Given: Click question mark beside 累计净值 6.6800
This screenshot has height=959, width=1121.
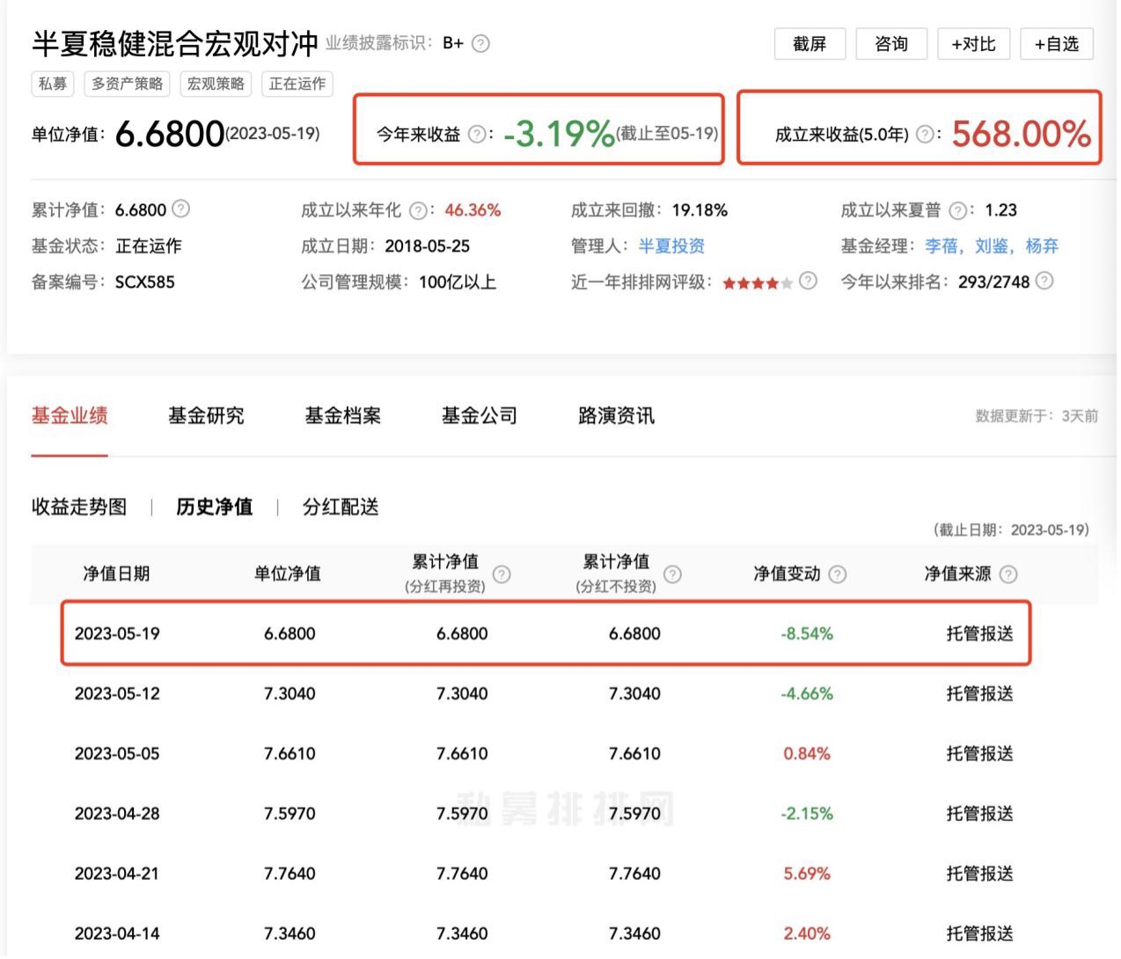Looking at the screenshot, I should 180,209.
